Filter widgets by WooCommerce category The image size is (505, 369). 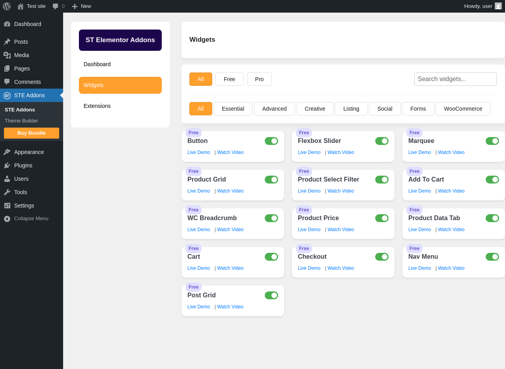click(x=463, y=109)
